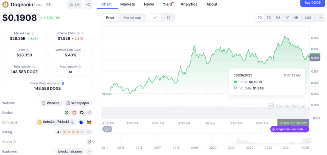Click the $28.35B market cap value
The height and width of the screenshot is (155, 327).
click(x=18, y=39)
